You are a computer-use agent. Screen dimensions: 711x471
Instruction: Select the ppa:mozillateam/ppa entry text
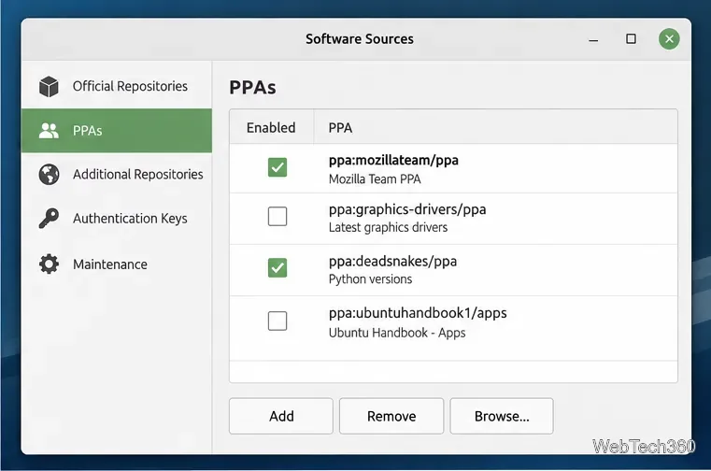(x=393, y=160)
